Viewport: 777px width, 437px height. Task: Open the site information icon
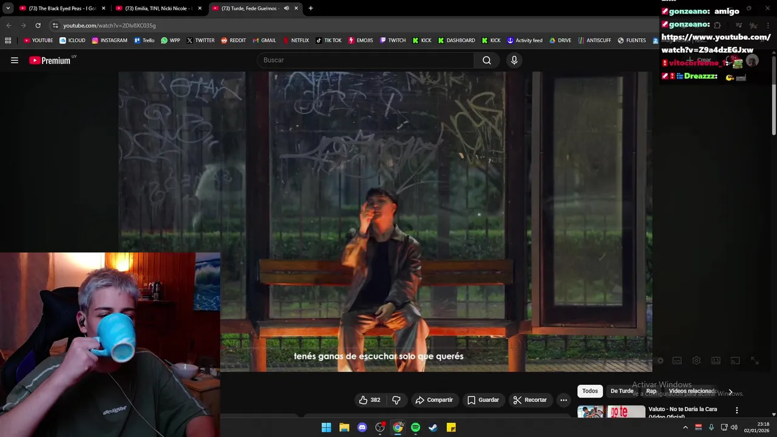[x=55, y=25]
